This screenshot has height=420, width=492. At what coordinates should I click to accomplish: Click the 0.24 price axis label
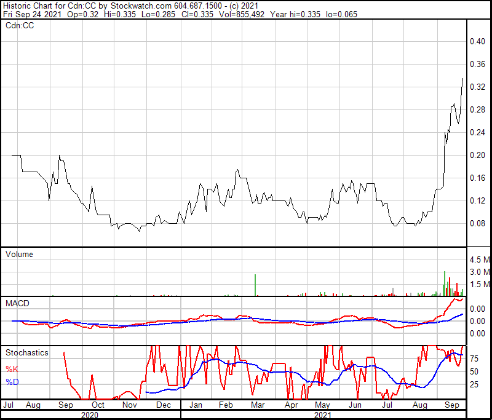coord(477,132)
